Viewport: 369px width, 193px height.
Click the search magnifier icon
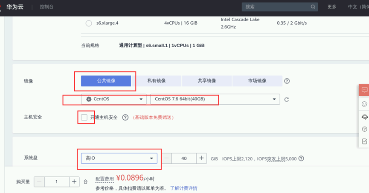coord(313,7)
